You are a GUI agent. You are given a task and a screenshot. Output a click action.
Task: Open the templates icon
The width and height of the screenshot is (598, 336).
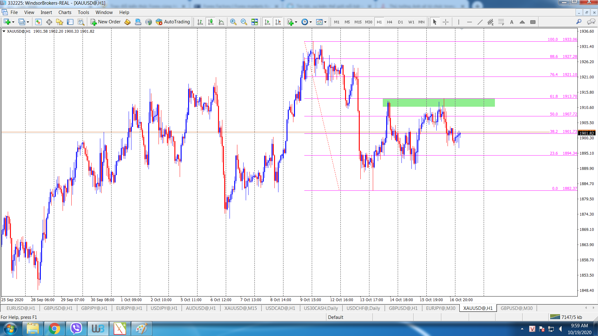tap(319, 22)
